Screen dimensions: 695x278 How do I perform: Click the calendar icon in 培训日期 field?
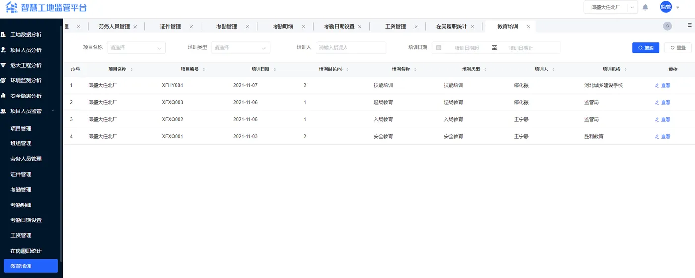438,48
